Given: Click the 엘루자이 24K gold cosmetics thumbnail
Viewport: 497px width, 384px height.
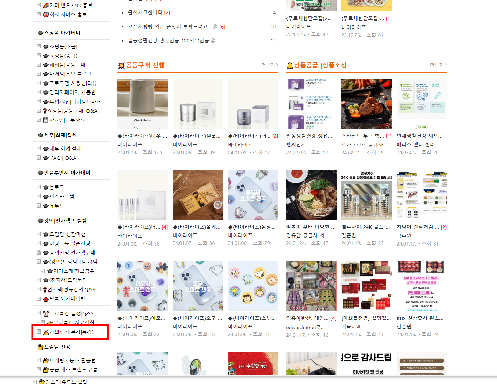Looking at the screenshot, I should click(366, 195).
